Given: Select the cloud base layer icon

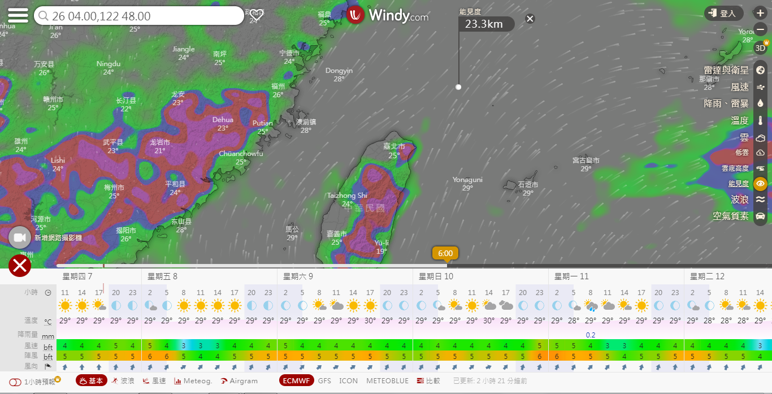Looking at the screenshot, I should 760,168.
